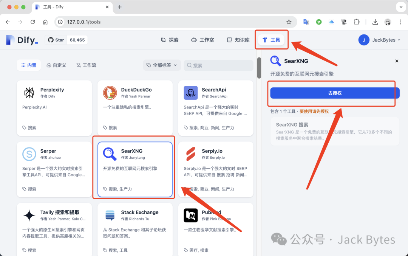
Task: Switch to the 工作流 tools tab
Action: (x=86, y=65)
